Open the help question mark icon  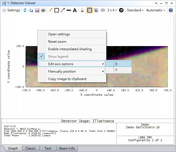pos(170,10)
